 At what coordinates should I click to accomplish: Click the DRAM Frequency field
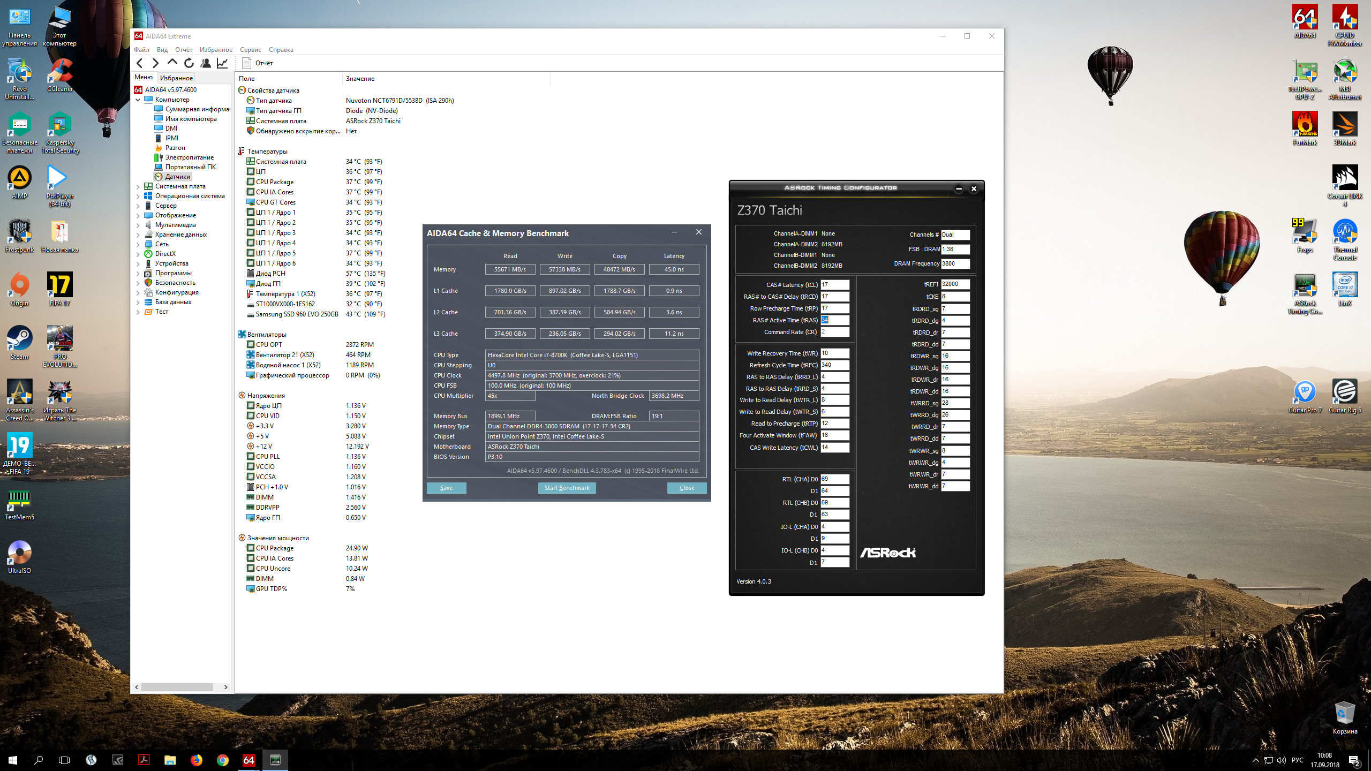(x=955, y=263)
